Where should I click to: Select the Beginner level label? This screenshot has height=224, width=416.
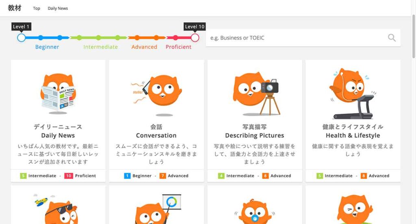pyautogui.click(x=47, y=47)
